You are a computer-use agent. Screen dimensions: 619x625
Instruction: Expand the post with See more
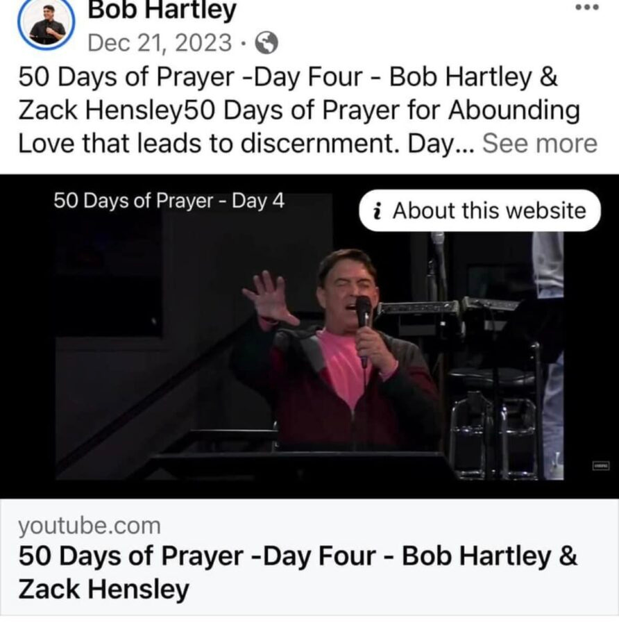540,144
